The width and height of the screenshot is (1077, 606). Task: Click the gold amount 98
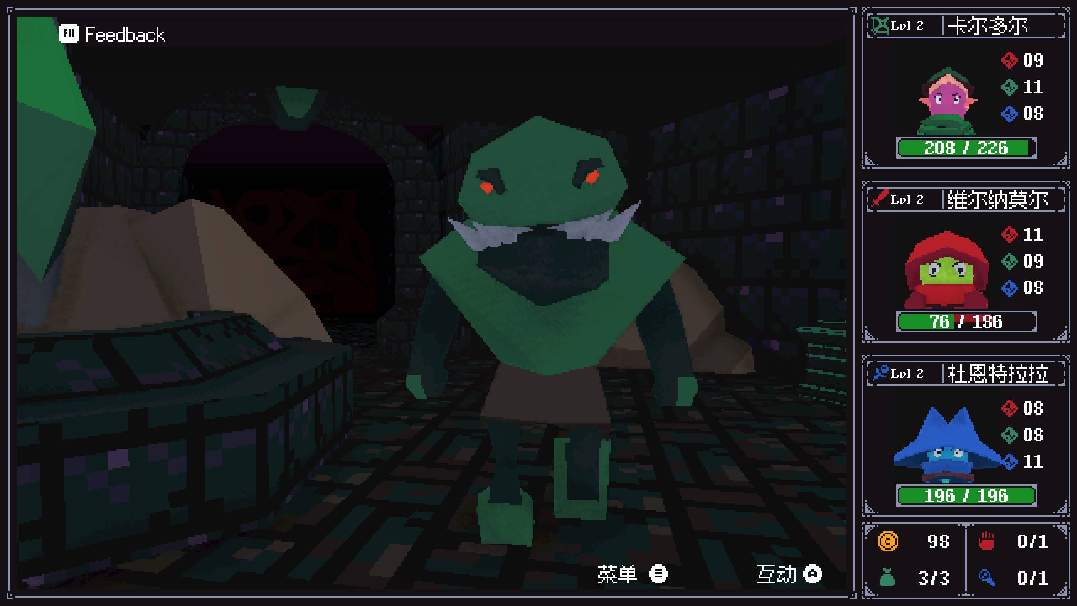(938, 541)
